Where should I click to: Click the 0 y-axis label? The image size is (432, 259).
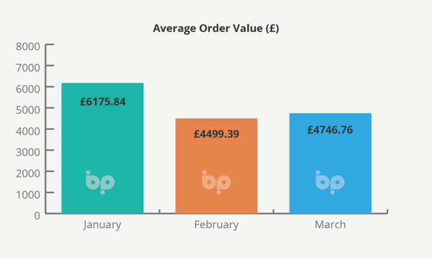pyautogui.click(x=37, y=214)
